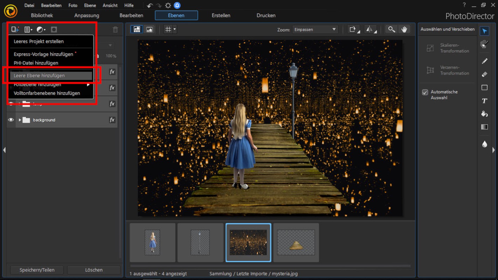Select the zoom magnifier tool
Viewport: 498px width, 280px height.
(x=392, y=29)
